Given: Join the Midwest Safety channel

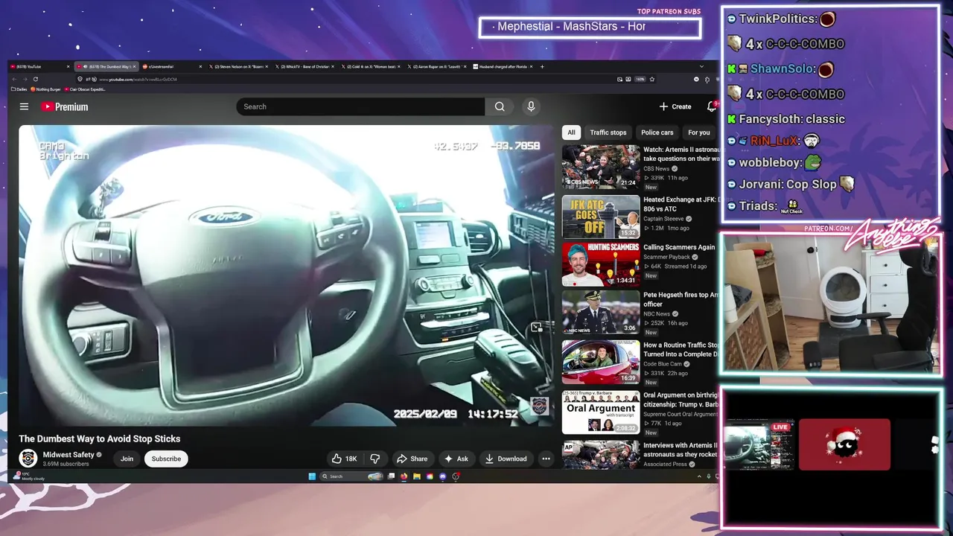Looking at the screenshot, I should tap(127, 459).
